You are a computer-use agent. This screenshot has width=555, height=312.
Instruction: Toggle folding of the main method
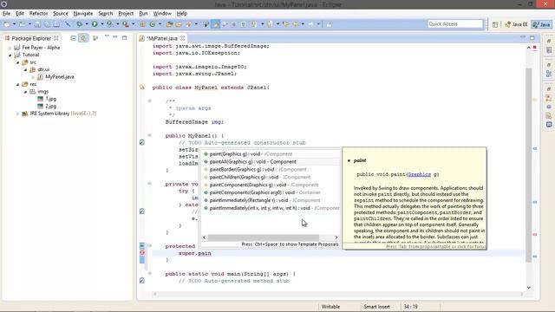point(149,274)
